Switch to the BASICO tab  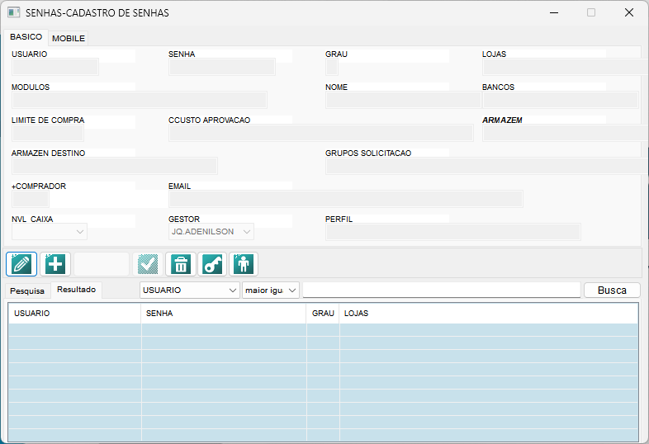tap(26, 37)
